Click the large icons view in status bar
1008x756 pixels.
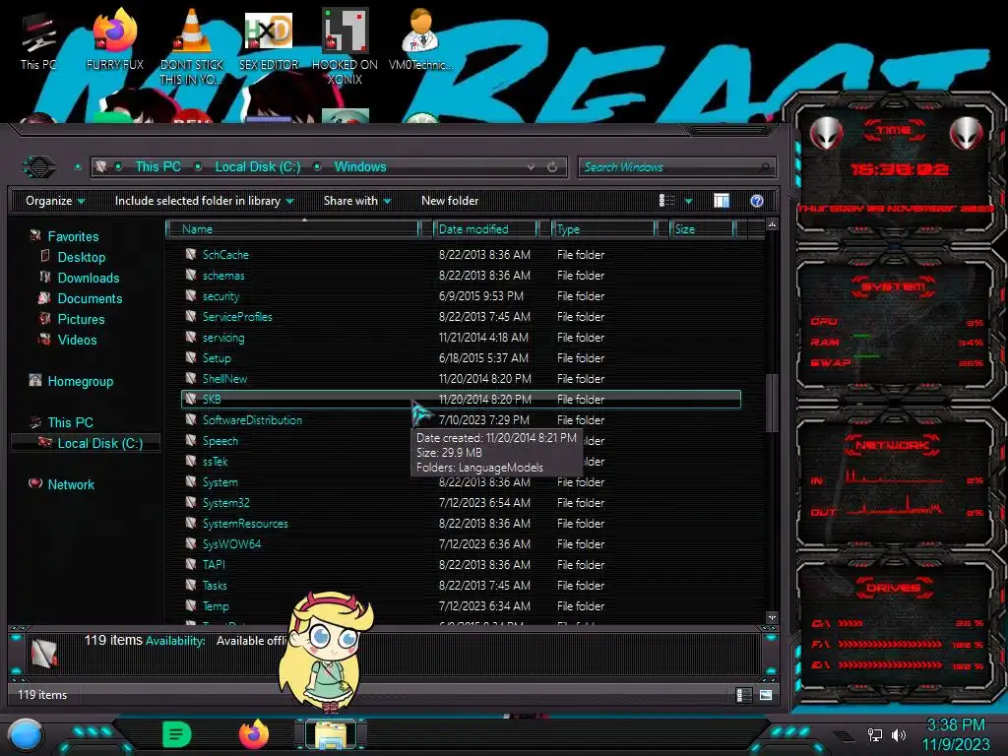pos(766,694)
